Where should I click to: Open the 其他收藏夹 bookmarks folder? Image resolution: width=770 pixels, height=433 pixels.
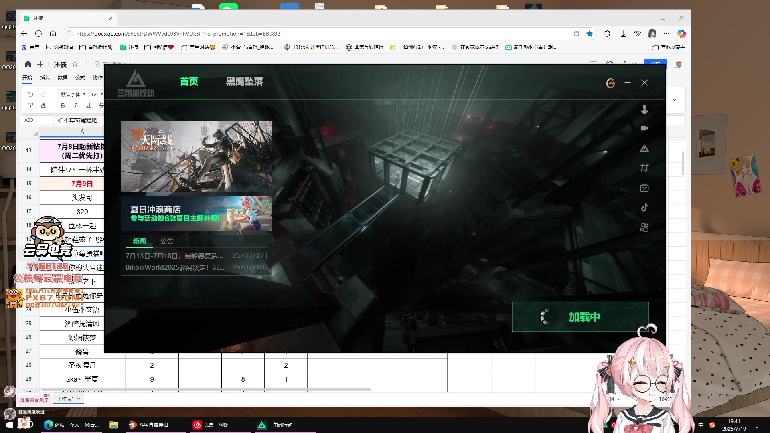[669, 47]
